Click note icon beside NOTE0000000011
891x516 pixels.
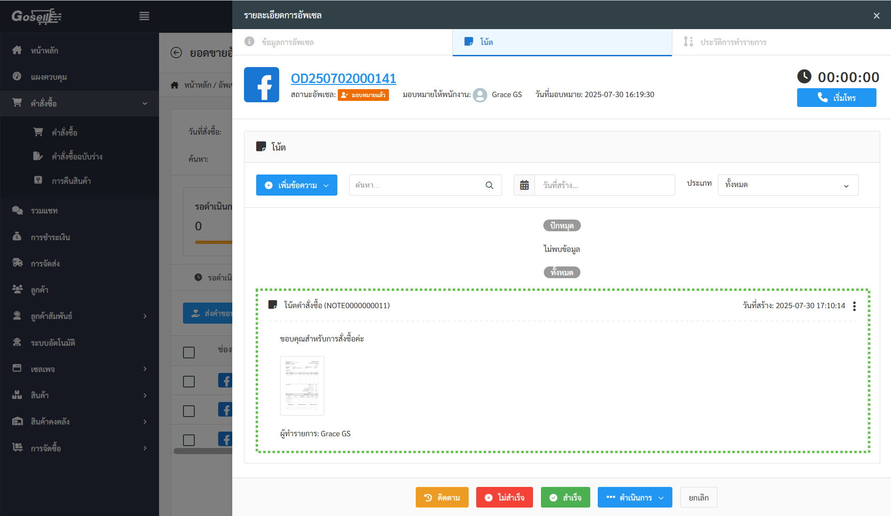[x=273, y=305]
